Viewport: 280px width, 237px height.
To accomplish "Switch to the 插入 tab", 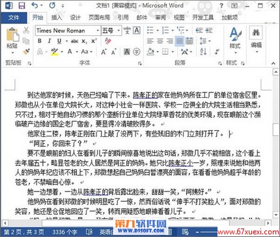I will 57,18.
